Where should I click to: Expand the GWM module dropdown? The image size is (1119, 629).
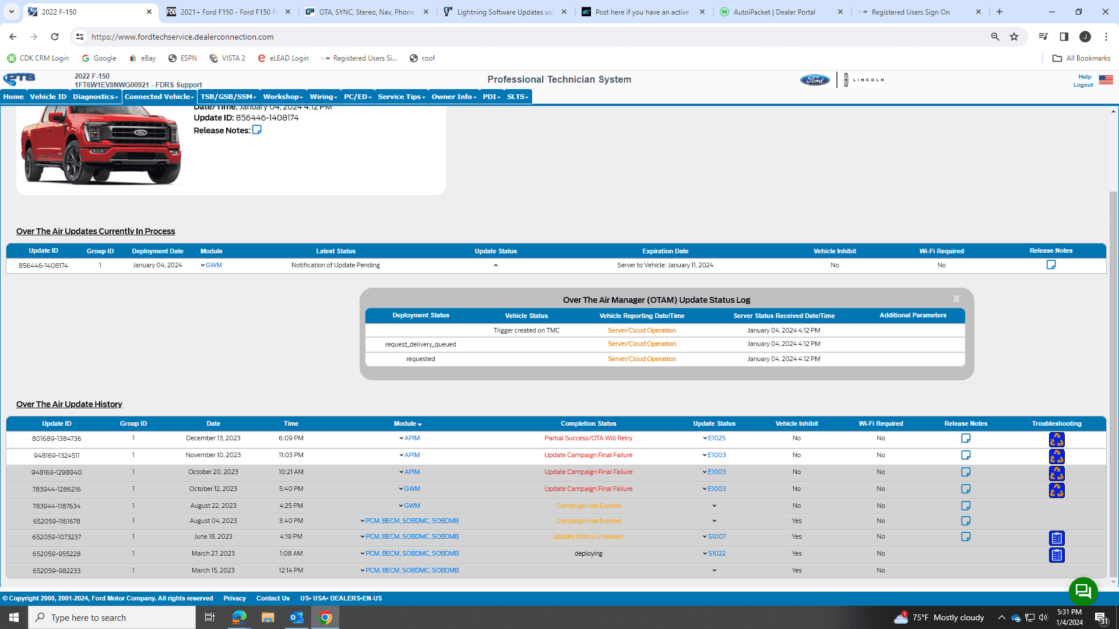click(203, 265)
